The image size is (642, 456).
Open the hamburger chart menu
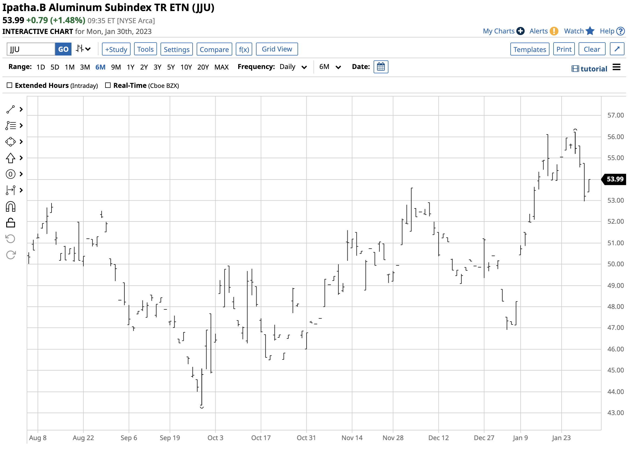tap(616, 67)
